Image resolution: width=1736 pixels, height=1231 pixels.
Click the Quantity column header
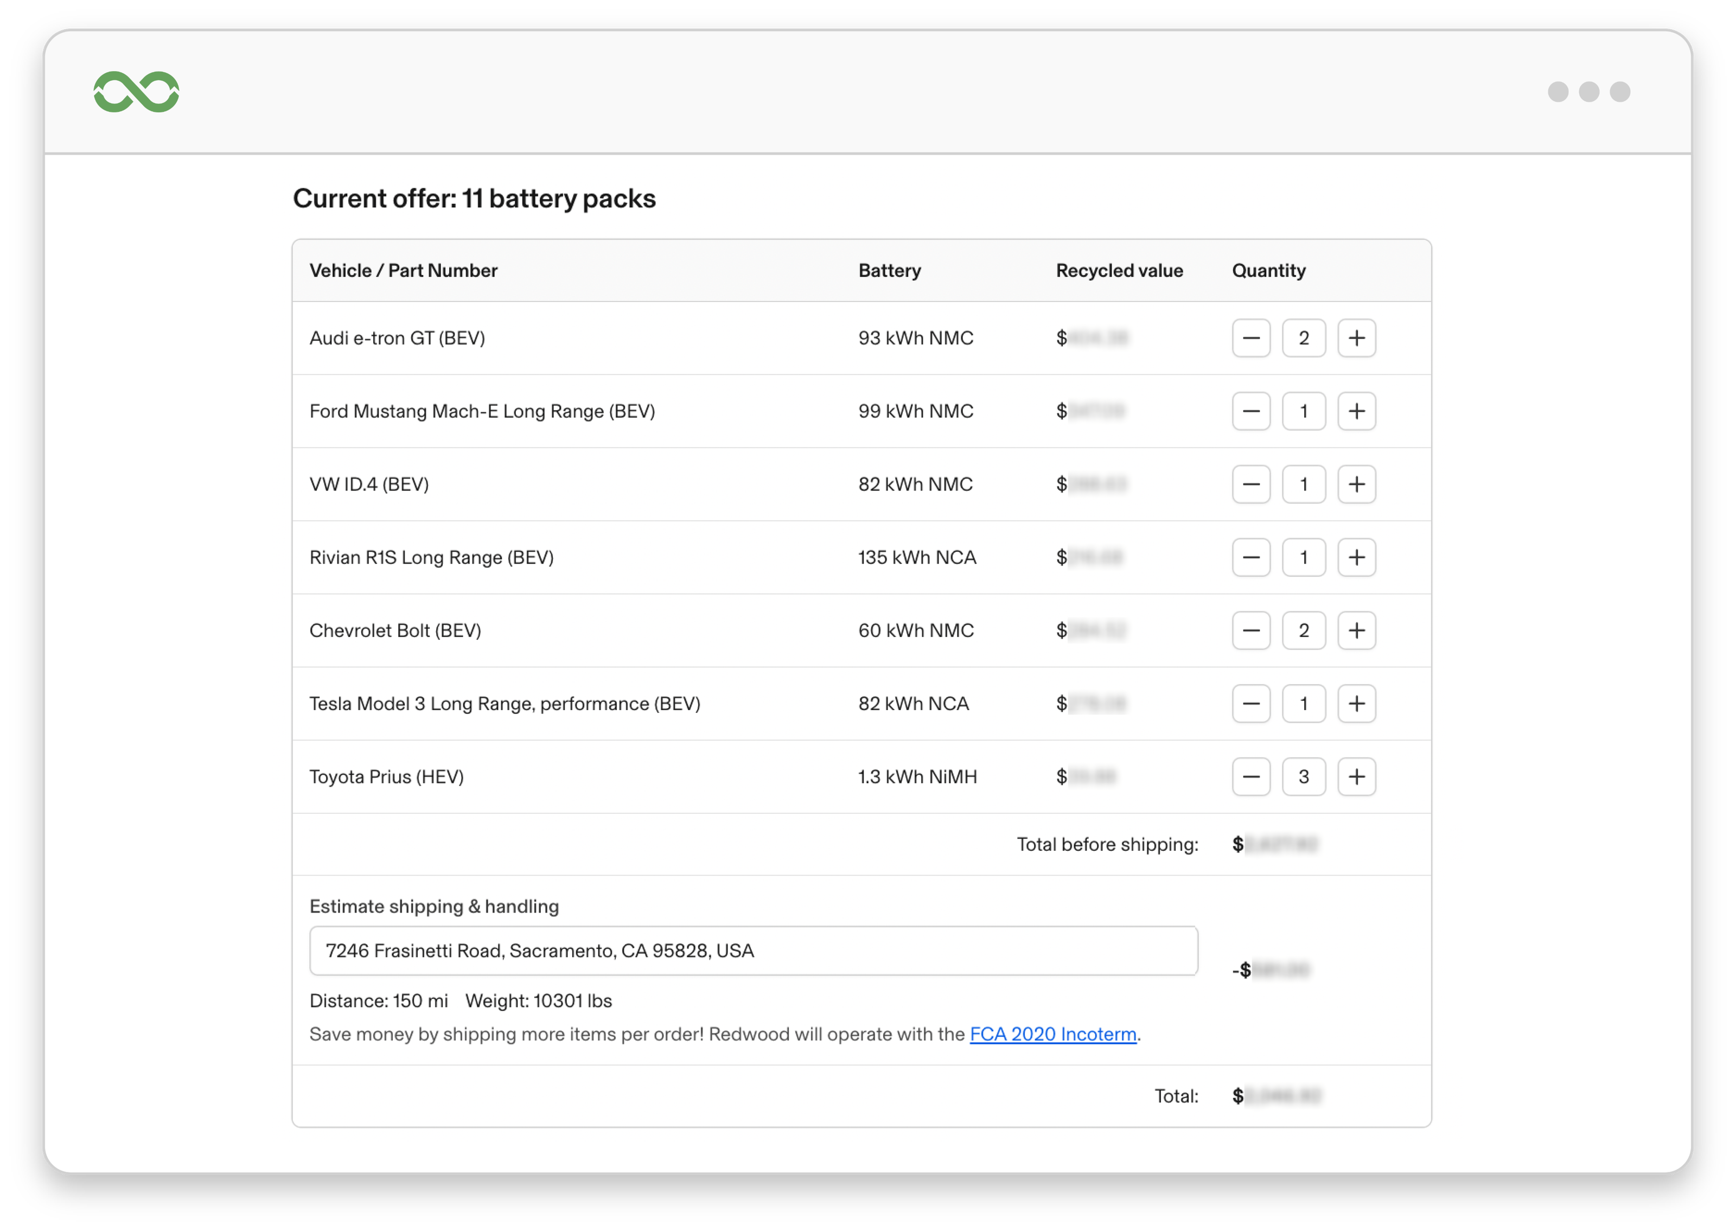1268,271
